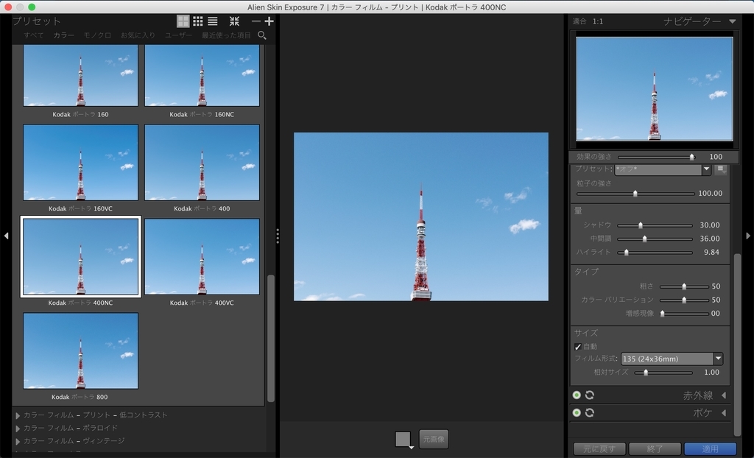
Task: Click the 終了 button
Action: [655, 449]
